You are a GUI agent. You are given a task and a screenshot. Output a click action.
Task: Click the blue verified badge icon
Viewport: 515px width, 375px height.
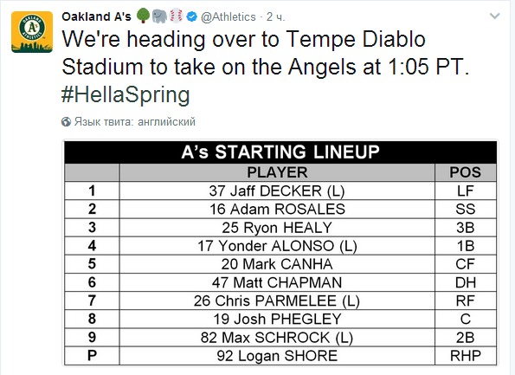192,16
